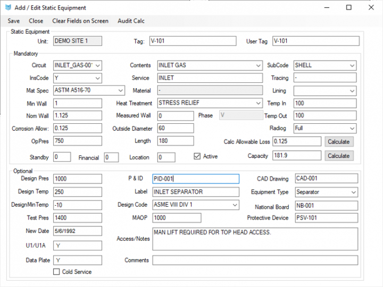
Task: Expand the Heat Treatment dropdown
Action: 258,103
